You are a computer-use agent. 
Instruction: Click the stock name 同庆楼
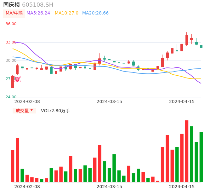point(12,5)
